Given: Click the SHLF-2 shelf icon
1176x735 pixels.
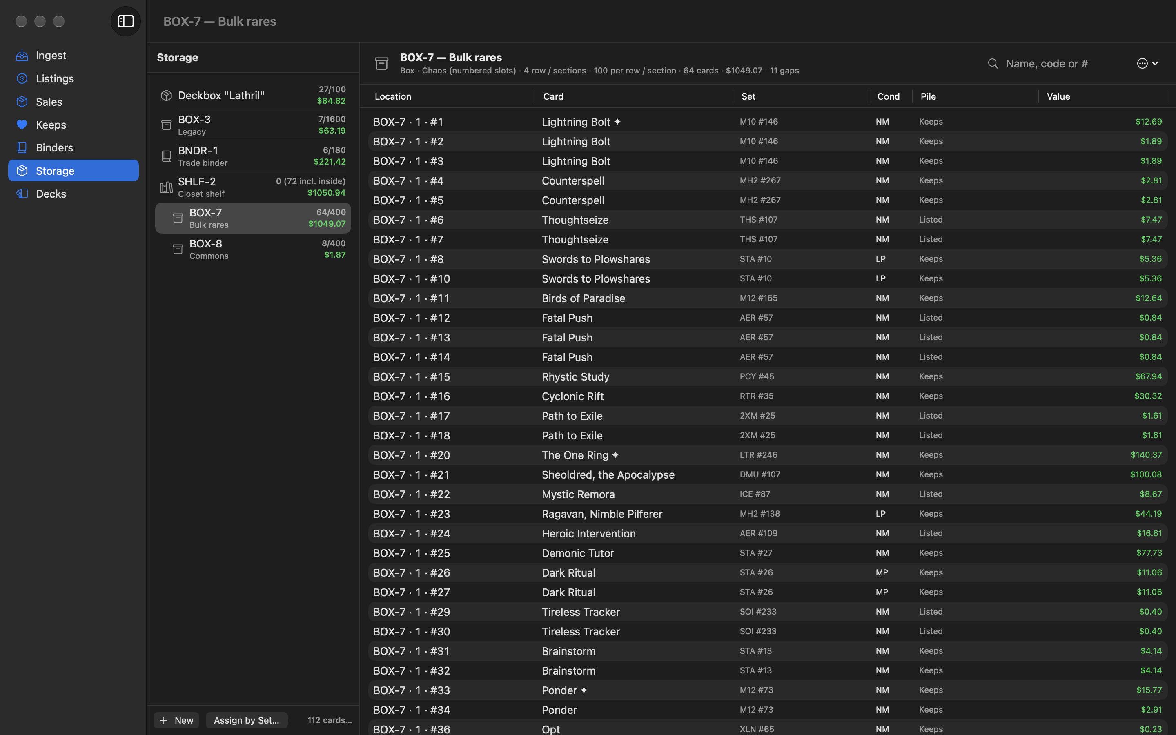Looking at the screenshot, I should point(166,187).
